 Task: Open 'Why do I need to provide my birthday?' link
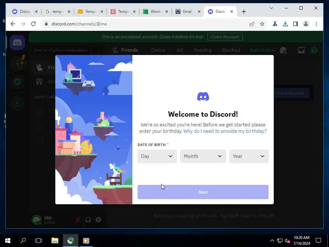click(225, 131)
